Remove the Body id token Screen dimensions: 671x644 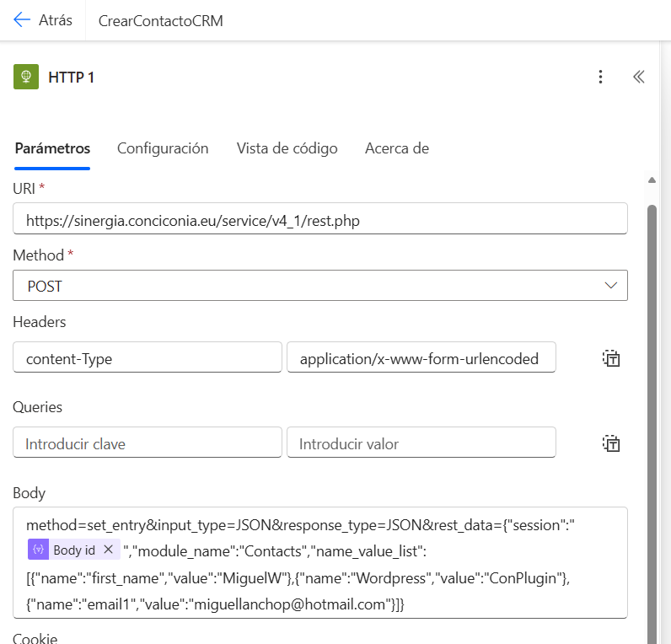point(108,550)
